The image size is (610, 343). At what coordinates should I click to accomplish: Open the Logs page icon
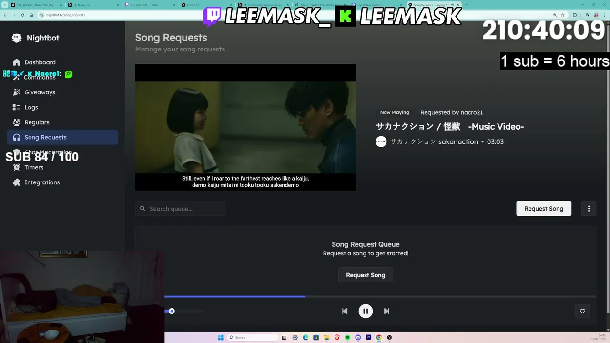click(x=17, y=107)
